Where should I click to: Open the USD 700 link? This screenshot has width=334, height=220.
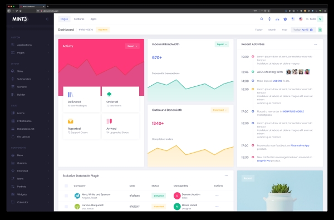tap(277, 81)
